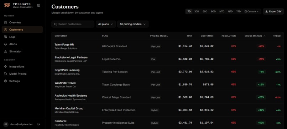This screenshot has height=129, width=287.
Task: Switch time range to 30D
Action: point(197,11)
